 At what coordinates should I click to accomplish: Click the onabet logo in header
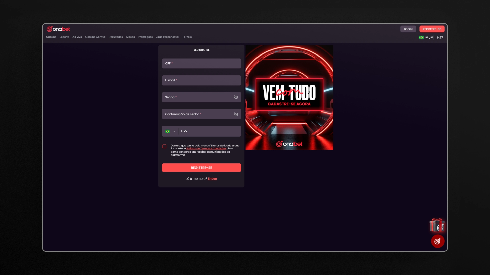[58, 29]
